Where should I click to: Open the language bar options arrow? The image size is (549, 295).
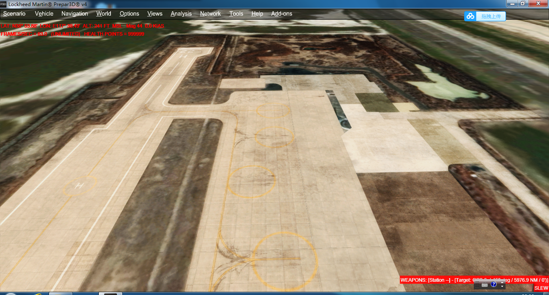[502, 287]
